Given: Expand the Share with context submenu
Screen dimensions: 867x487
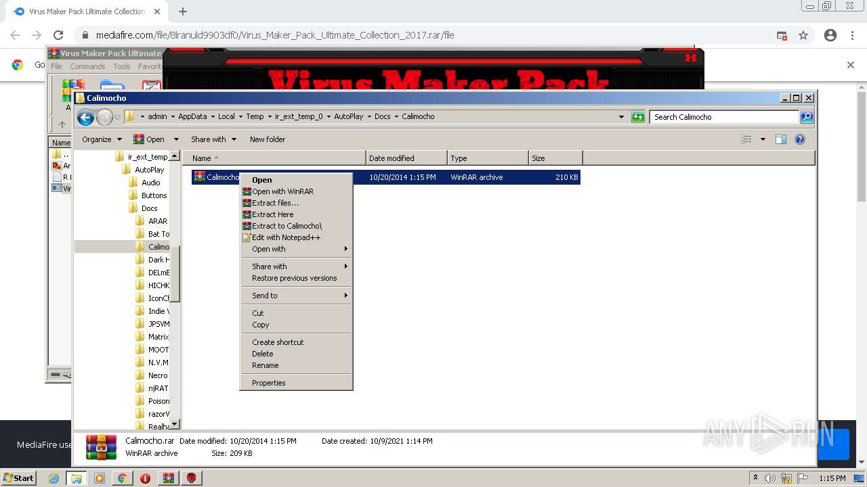Looking at the screenshot, I should point(297,266).
